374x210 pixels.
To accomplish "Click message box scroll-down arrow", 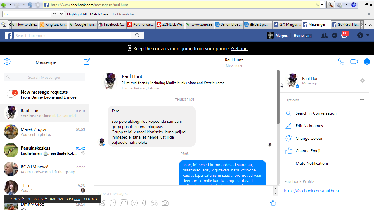I will click(275, 194).
